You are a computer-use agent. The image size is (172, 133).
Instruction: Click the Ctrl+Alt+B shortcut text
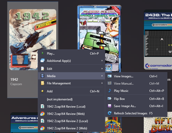click(x=157, y=99)
